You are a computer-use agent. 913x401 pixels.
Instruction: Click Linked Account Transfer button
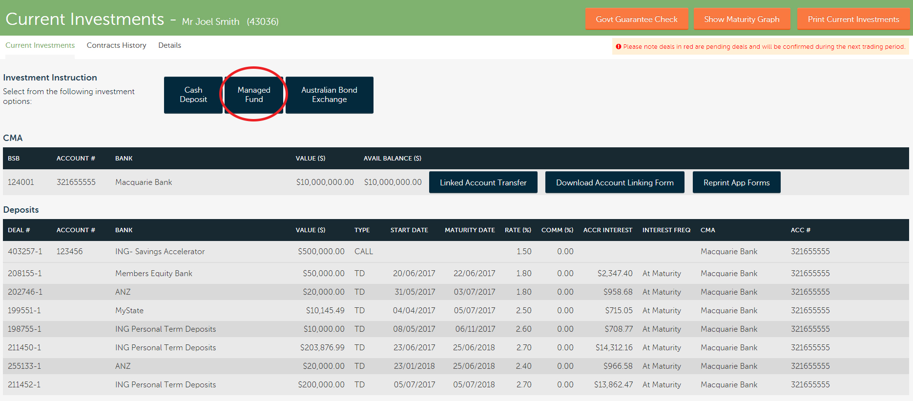pos(483,182)
